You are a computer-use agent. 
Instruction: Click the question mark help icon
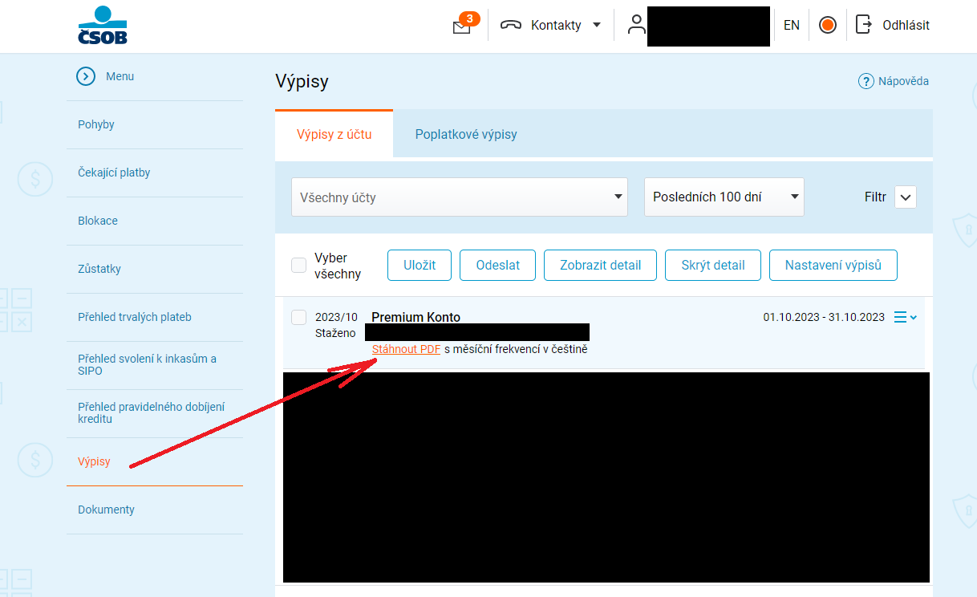tap(866, 81)
